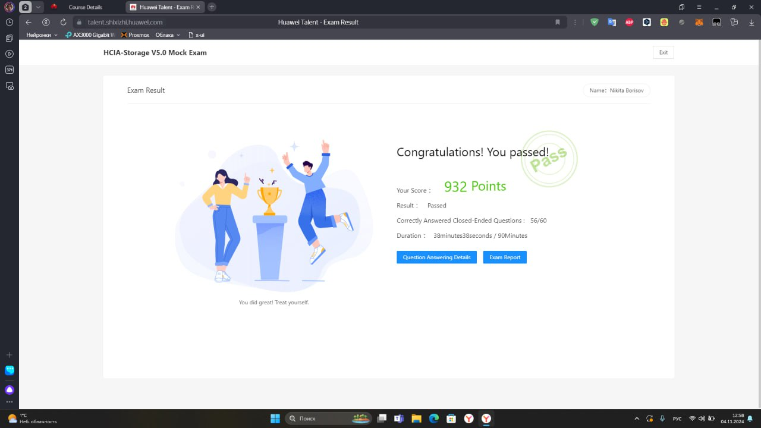Viewport: 761px width, 428px height.
Task: Reload the exam result page
Action: click(63, 22)
